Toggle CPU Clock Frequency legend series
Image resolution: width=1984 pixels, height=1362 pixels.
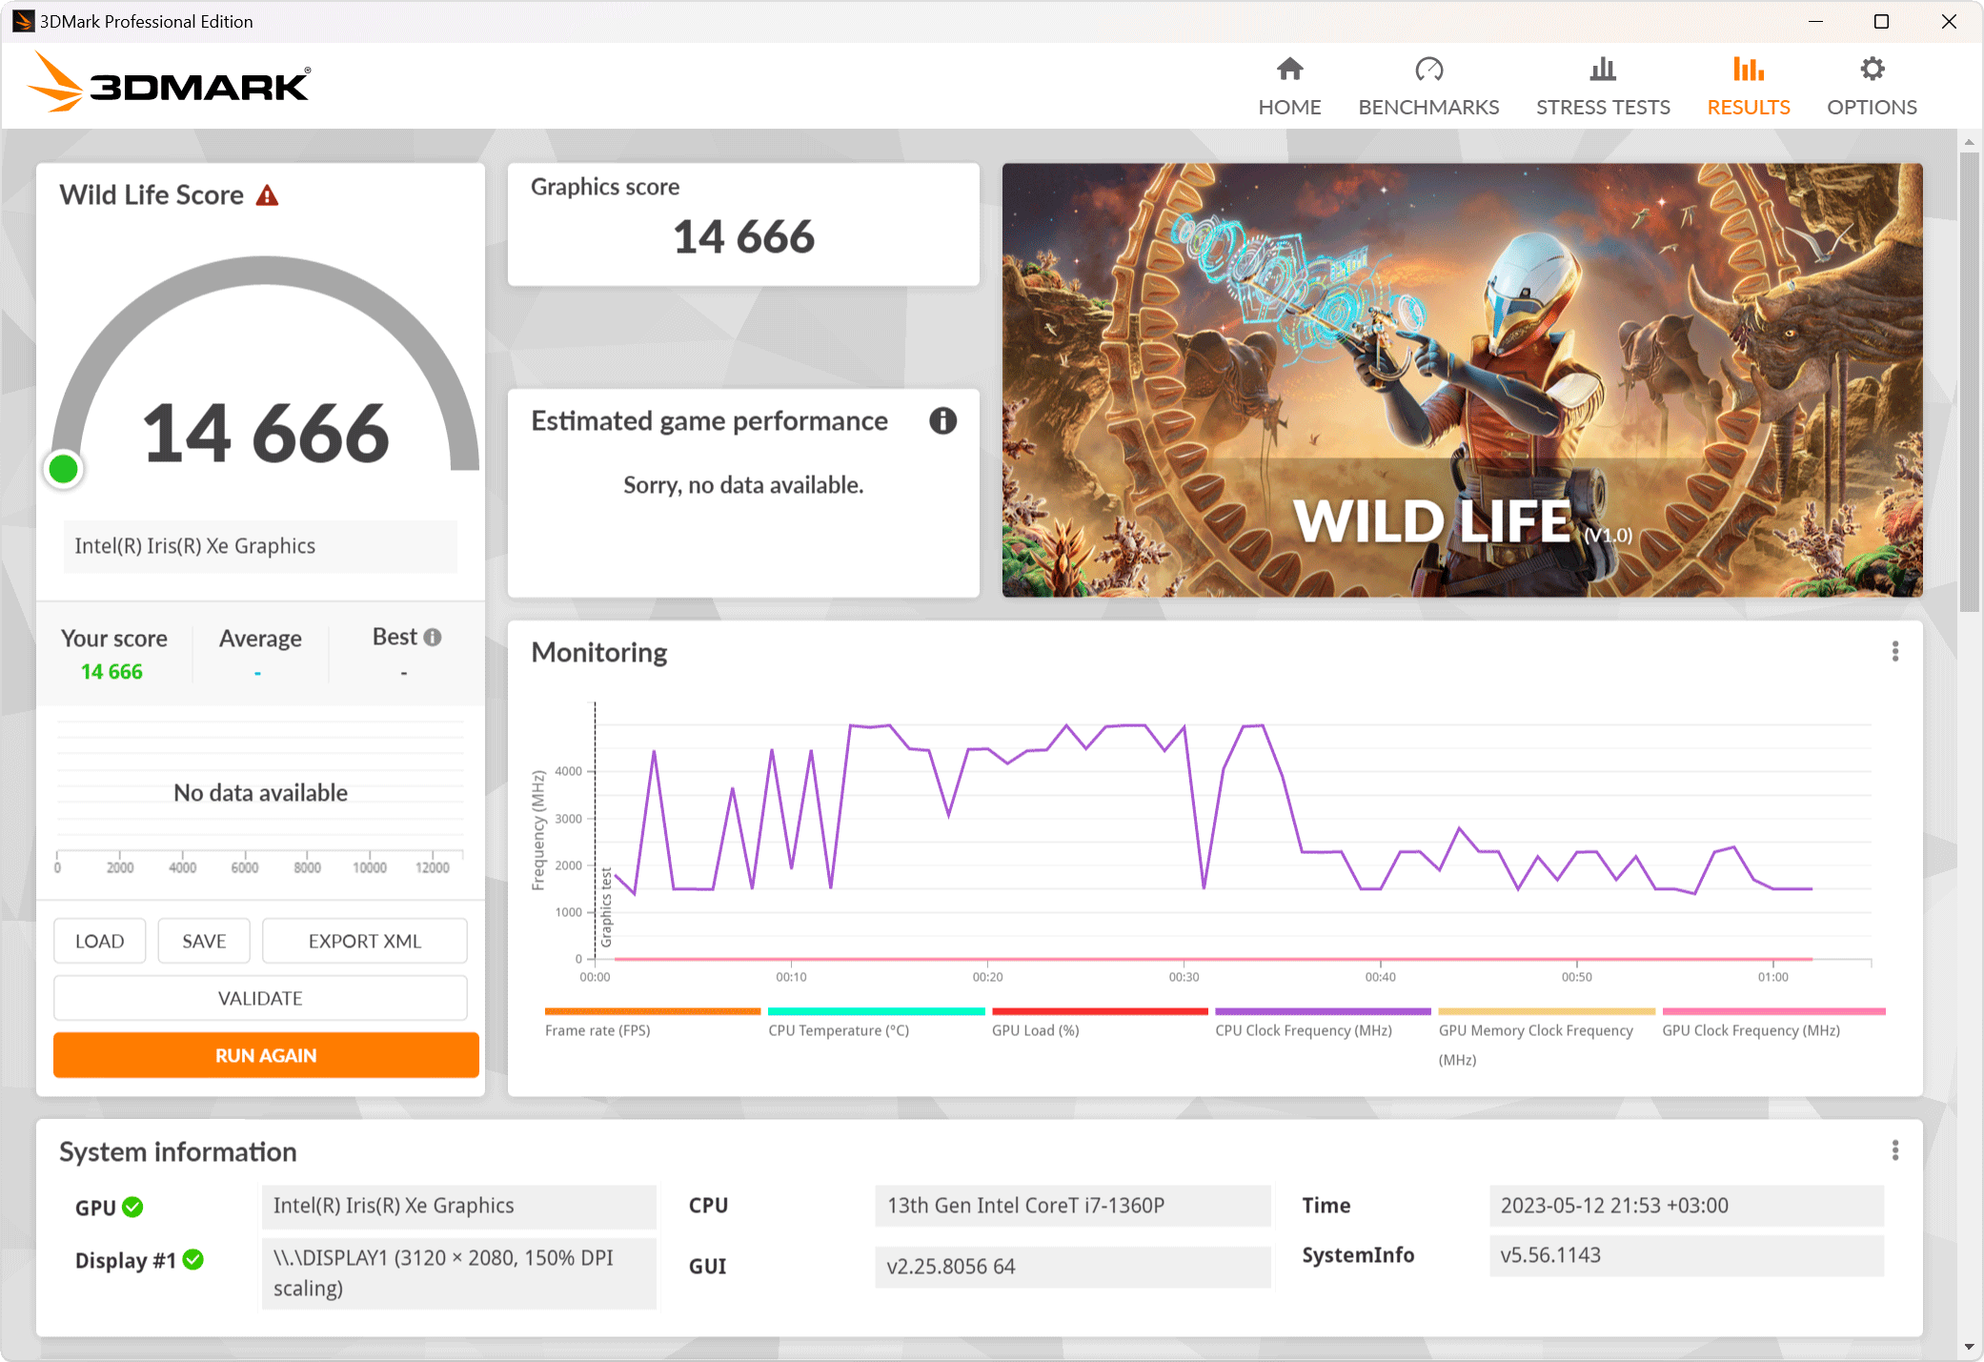pyautogui.click(x=1303, y=1029)
